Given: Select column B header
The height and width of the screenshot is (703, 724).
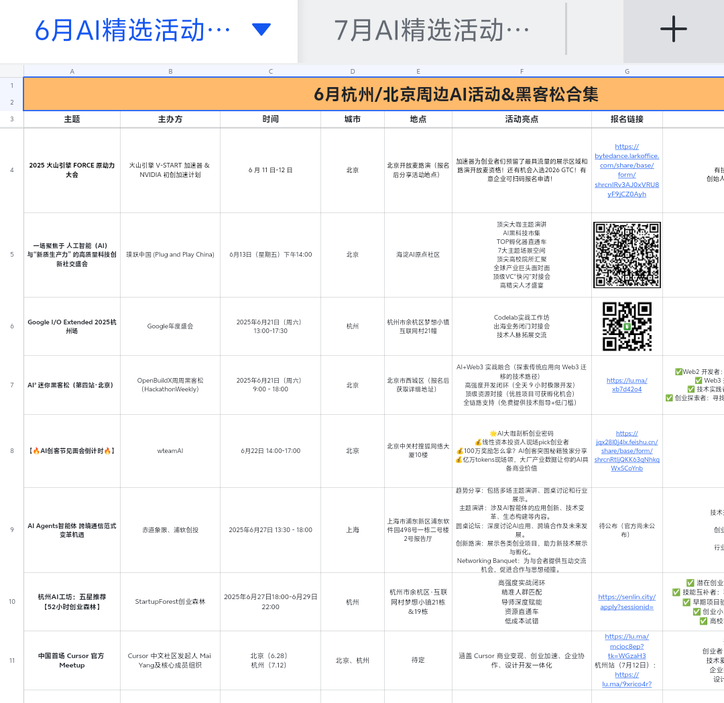Looking at the screenshot, I should tap(170, 71).
